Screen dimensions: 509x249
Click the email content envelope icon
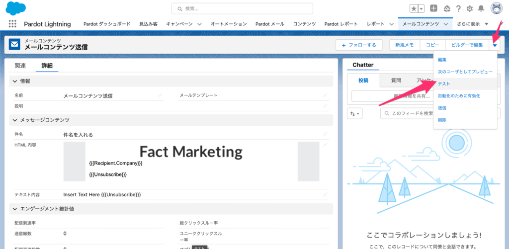(x=14, y=44)
